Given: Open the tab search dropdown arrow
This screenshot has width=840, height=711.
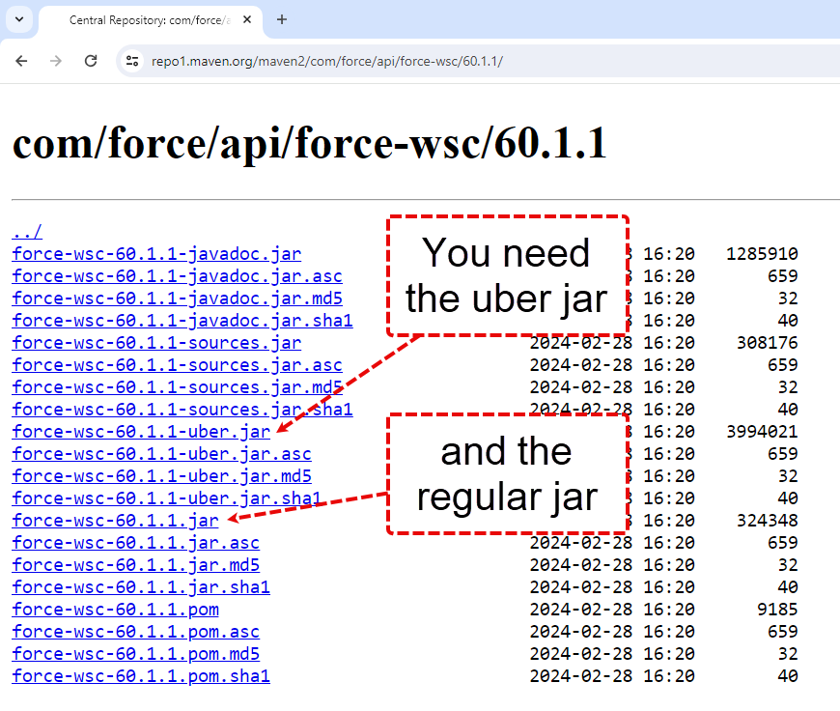Looking at the screenshot, I should tap(19, 19).
